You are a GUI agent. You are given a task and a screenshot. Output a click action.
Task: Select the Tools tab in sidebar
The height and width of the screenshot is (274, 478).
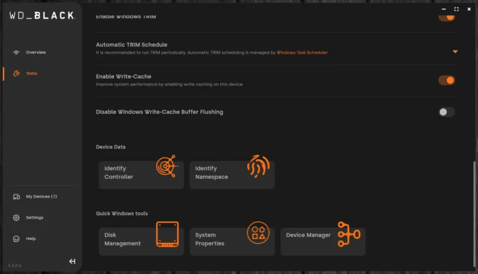coord(31,73)
